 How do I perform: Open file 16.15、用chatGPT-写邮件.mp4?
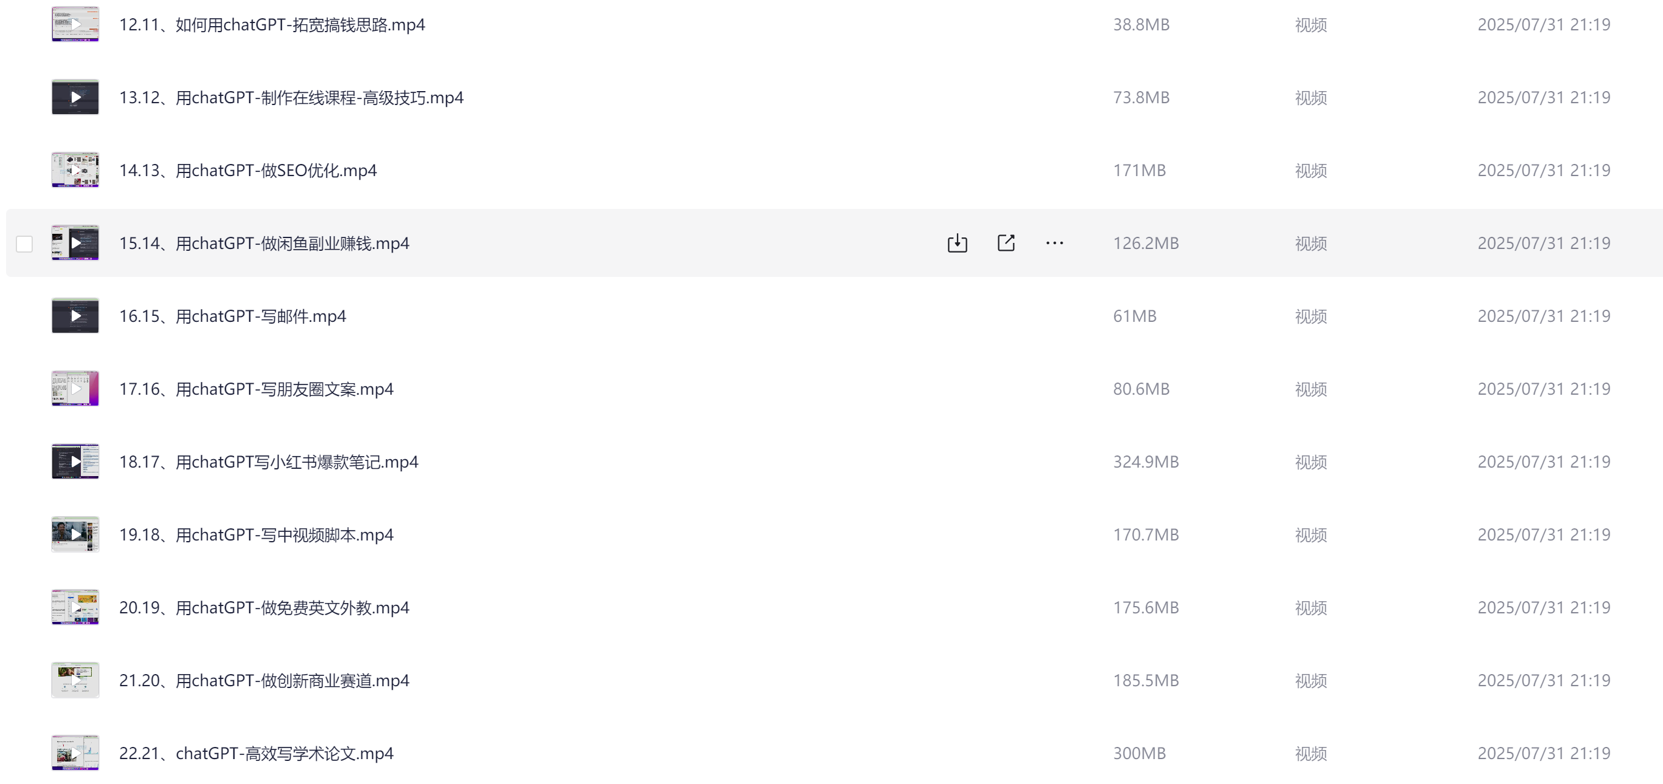click(x=232, y=316)
